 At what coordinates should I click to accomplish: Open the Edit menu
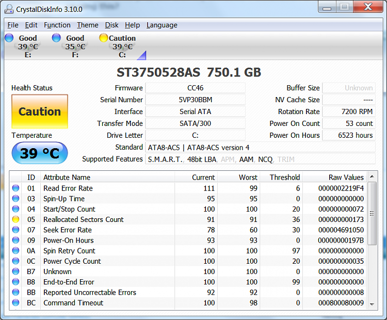click(x=31, y=25)
